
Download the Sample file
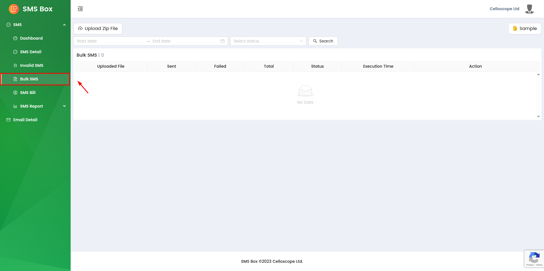(x=525, y=29)
